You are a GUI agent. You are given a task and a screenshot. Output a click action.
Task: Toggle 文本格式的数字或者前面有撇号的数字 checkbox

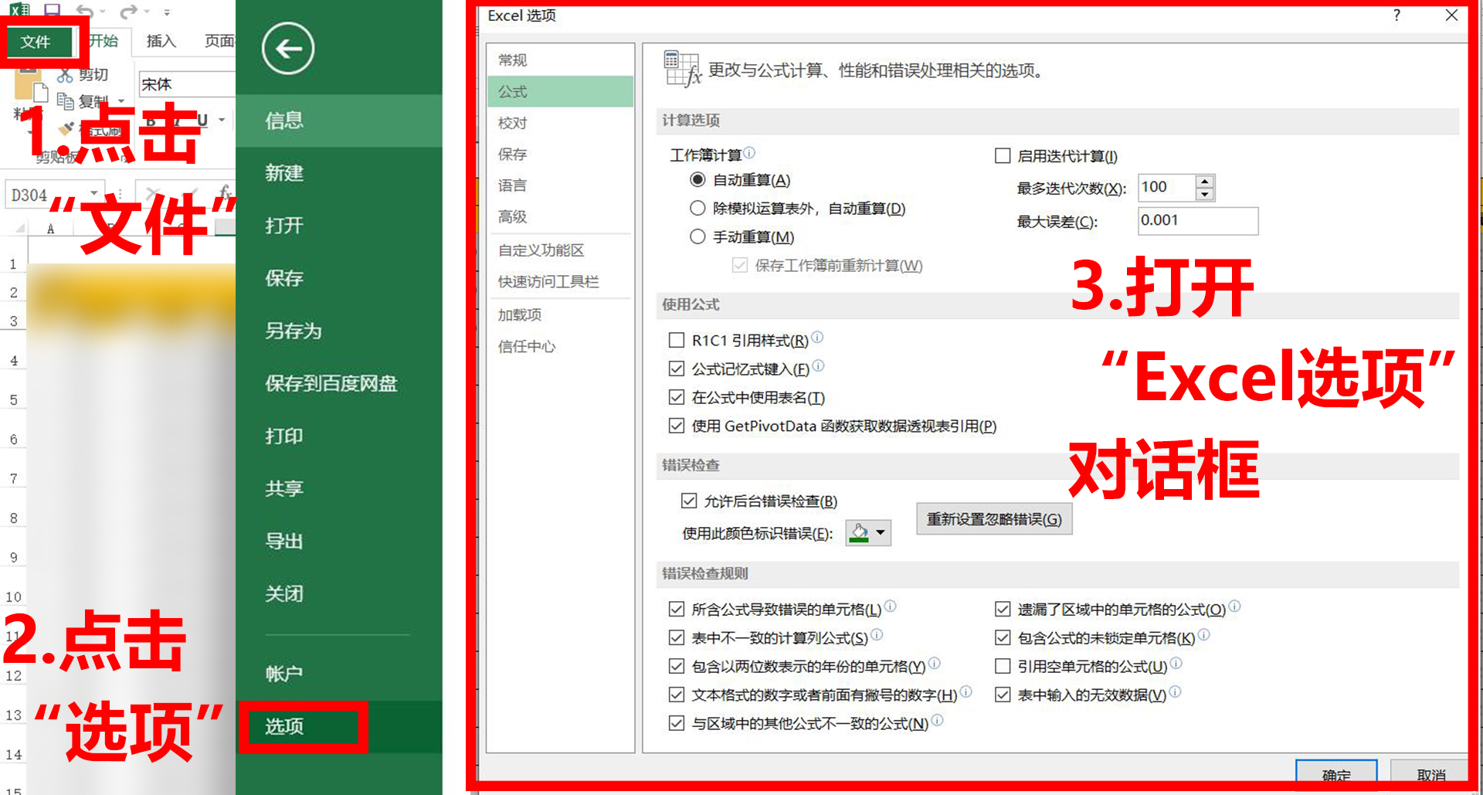[677, 695]
